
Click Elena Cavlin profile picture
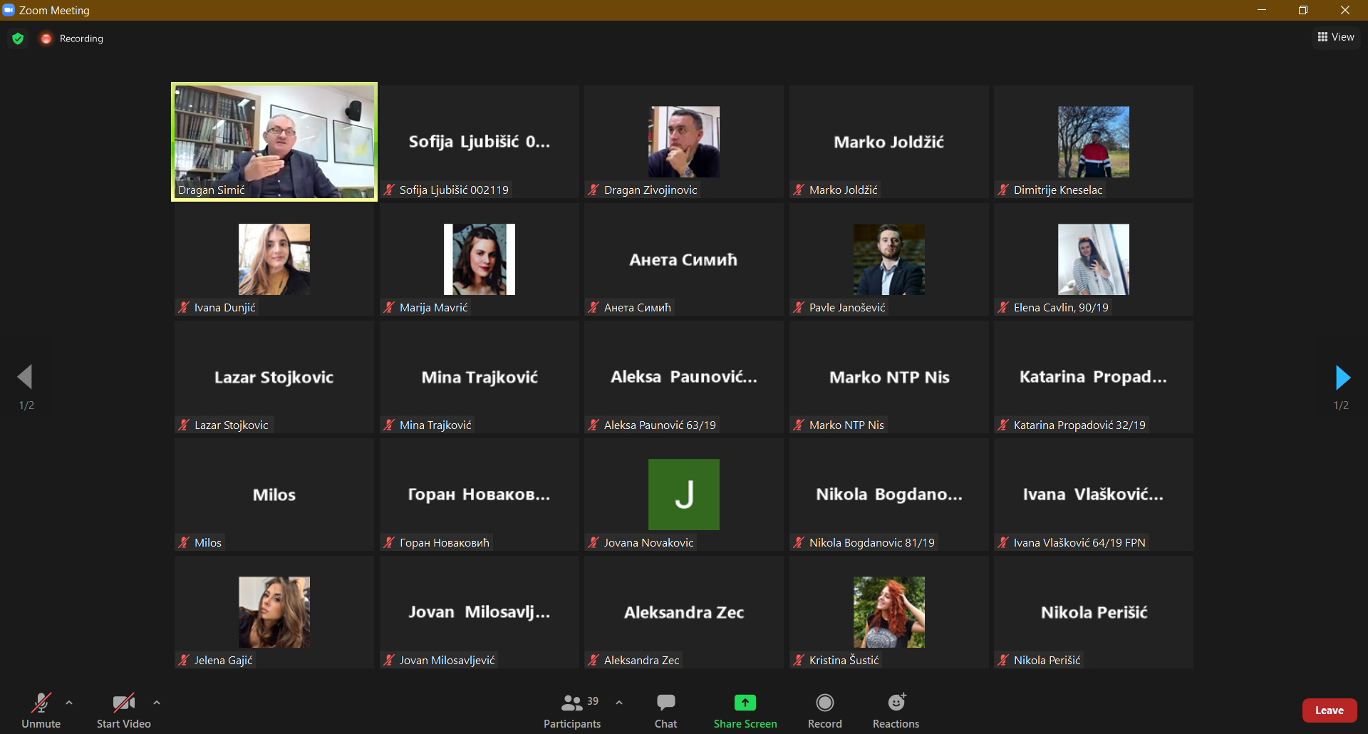[1094, 259]
